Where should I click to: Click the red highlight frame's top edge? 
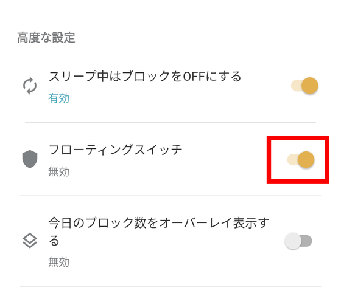pyautogui.click(x=298, y=138)
